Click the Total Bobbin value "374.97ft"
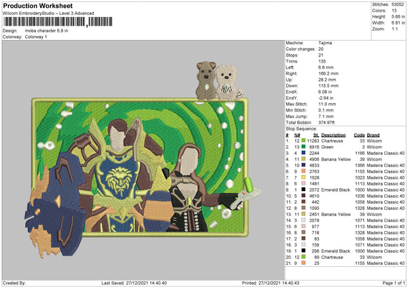The height and width of the screenshot is (288, 408). coord(326,122)
